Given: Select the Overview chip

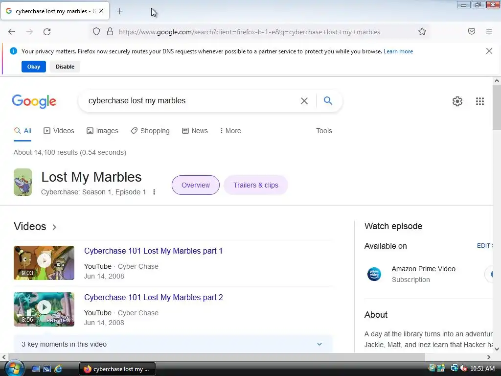Looking at the screenshot, I should 196,185.
